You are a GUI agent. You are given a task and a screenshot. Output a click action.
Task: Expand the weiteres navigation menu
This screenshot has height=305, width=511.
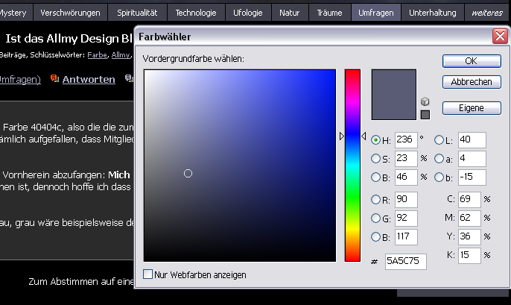tap(487, 13)
